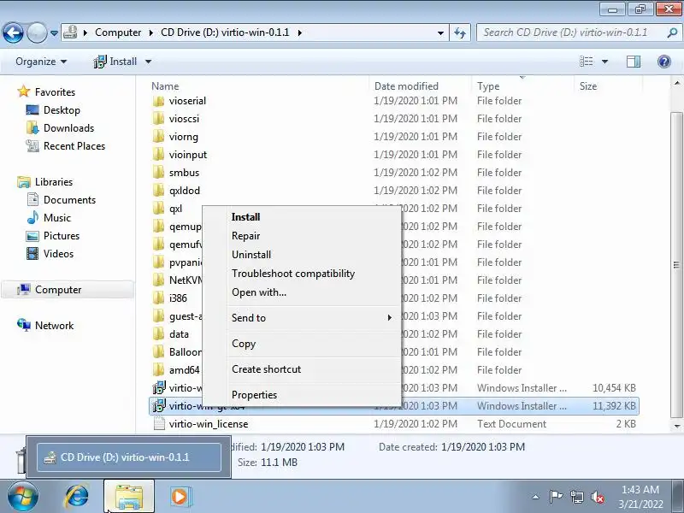Image resolution: width=684 pixels, height=513 pixels.
Task: Click the drive icon in the address bar
Action: pos(70,32)
